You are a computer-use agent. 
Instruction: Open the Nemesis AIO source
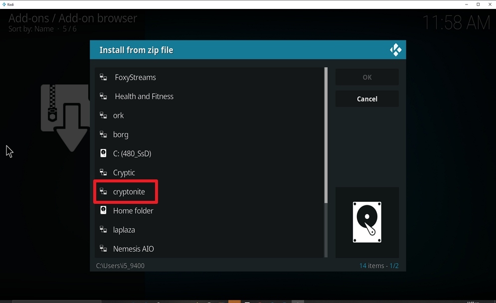(x=209, y=249)
